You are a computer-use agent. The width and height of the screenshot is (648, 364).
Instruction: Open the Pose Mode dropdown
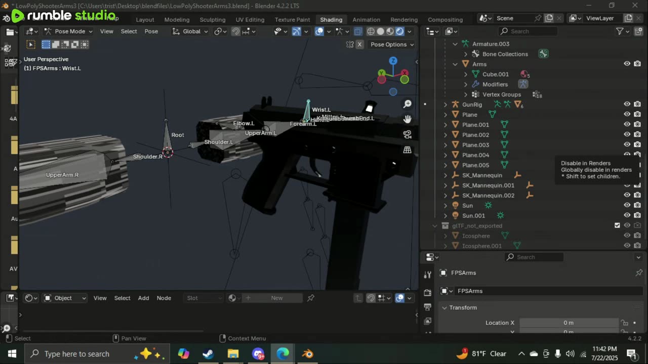click(69, 31)
